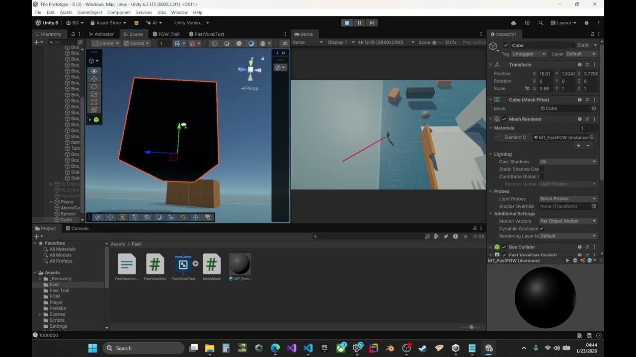Switch to the FOW_Trail tab
The height and width of the screenshot is (357, 636).
tap(166, 34)
